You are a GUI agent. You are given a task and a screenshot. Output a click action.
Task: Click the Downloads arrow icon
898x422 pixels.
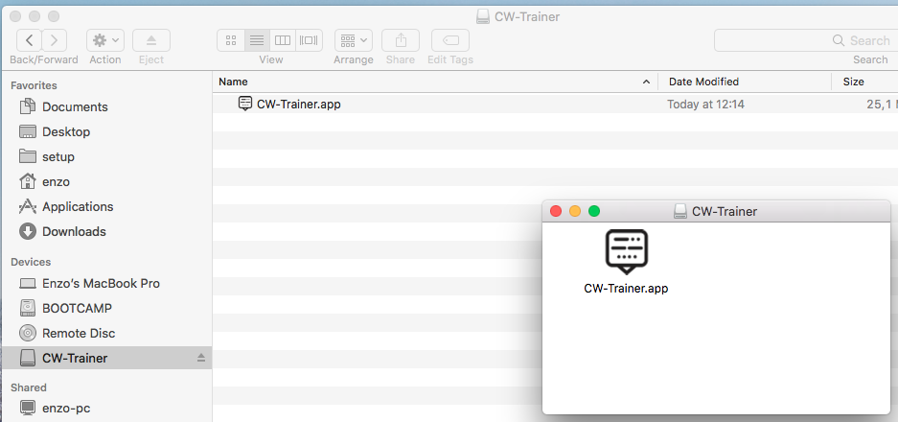[28, 232]
